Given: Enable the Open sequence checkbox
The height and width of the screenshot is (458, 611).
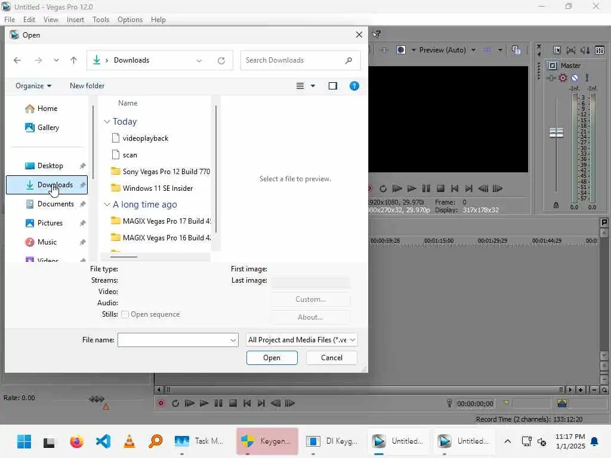Looking at the screenshot, I should click(x=125, y=315).
